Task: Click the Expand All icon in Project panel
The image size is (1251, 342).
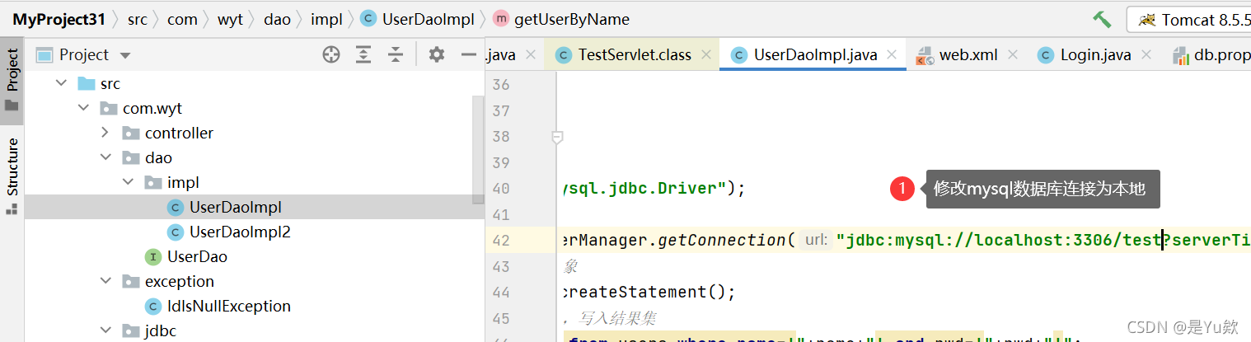Action: click(x=363, y=54)
